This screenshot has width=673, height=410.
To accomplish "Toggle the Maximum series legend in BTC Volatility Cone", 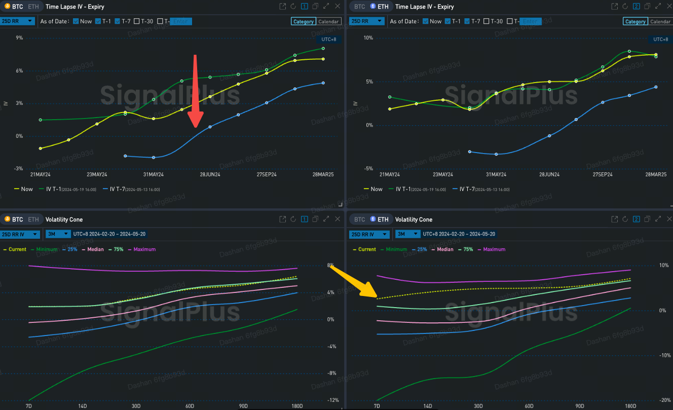I will point(142,249).
